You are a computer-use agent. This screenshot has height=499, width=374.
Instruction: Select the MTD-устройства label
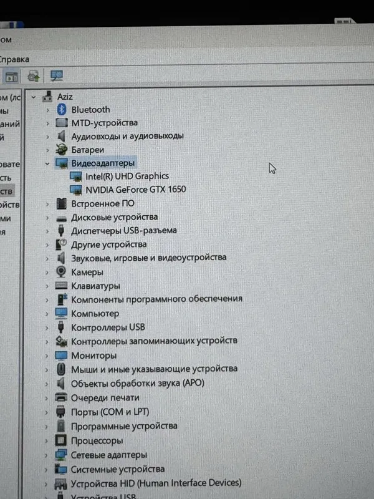coord(104,123)
